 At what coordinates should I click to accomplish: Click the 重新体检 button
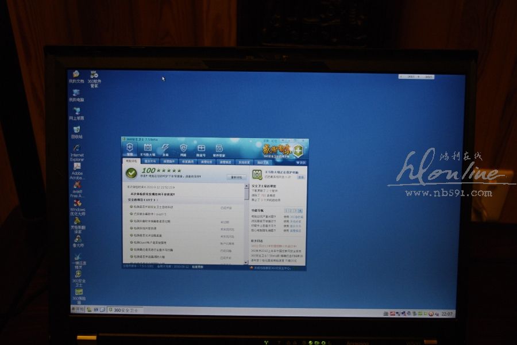(237, 177)
